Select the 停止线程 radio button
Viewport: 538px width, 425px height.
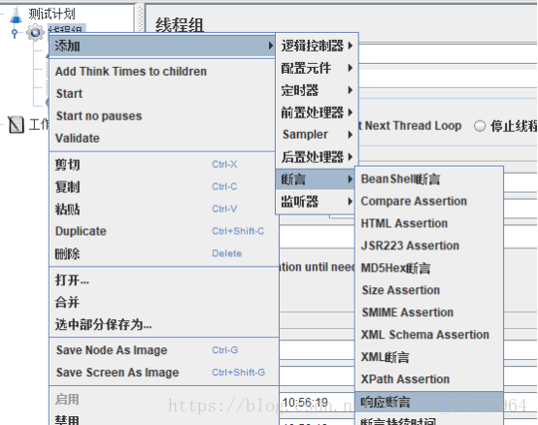click(480, 126)
